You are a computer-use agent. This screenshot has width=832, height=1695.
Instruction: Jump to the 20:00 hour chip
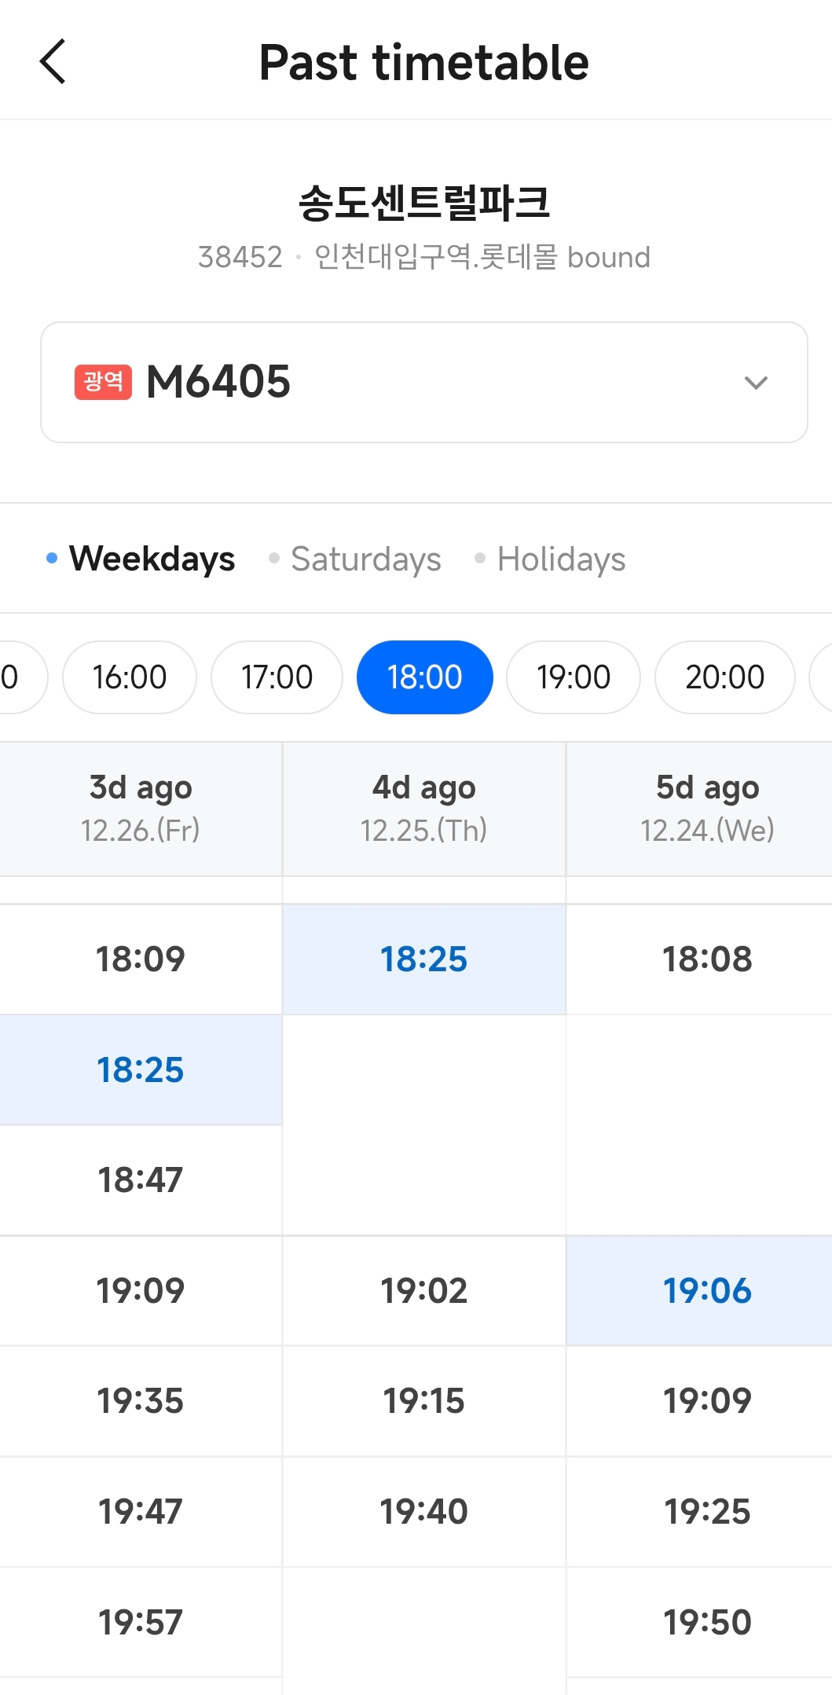pyautogui.click(x=724, y=677)
